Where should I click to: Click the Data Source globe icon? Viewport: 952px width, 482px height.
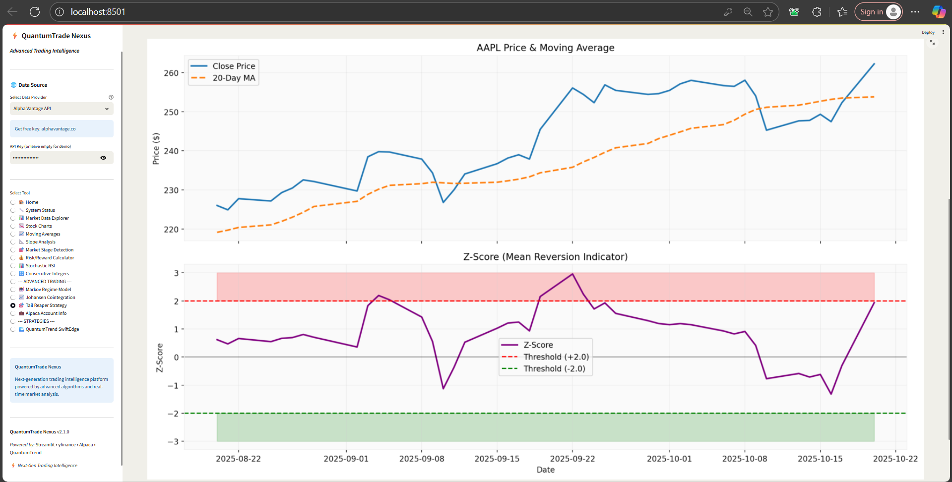(x=13, y=85)
